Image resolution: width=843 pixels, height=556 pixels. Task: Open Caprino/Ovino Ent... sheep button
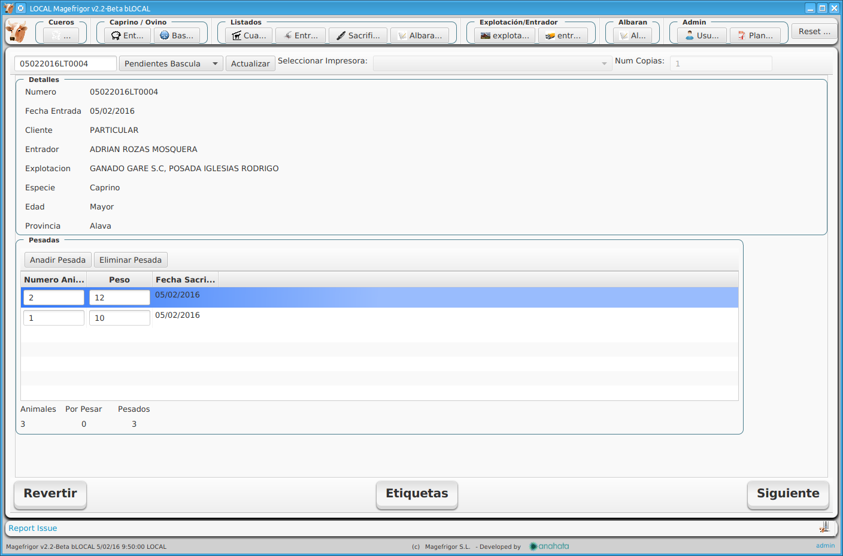[128, 35]
